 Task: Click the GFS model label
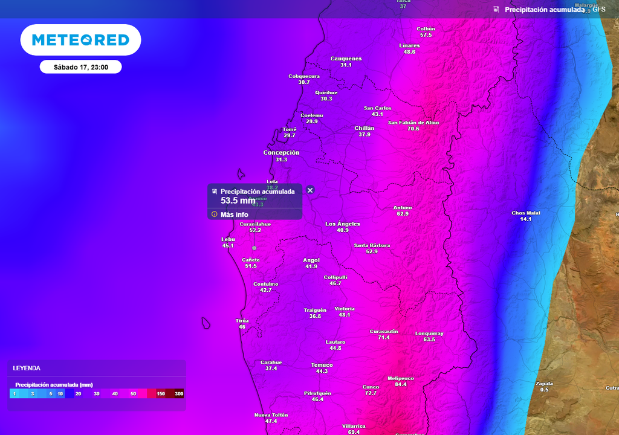pyautogui.click(x=598, y=10)
